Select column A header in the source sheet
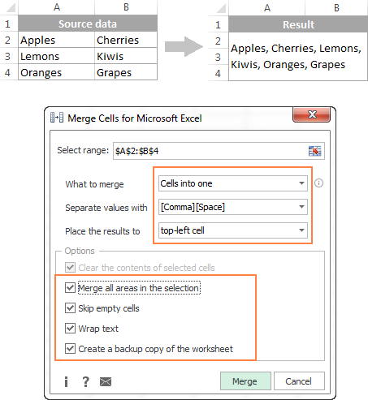Screen dimensions: 368x400 pos(56,7)
